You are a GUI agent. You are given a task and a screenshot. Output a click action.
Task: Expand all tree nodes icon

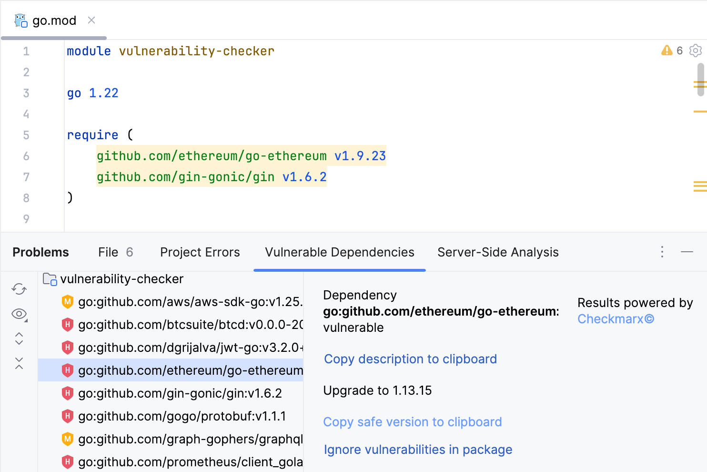click(19, 339)
